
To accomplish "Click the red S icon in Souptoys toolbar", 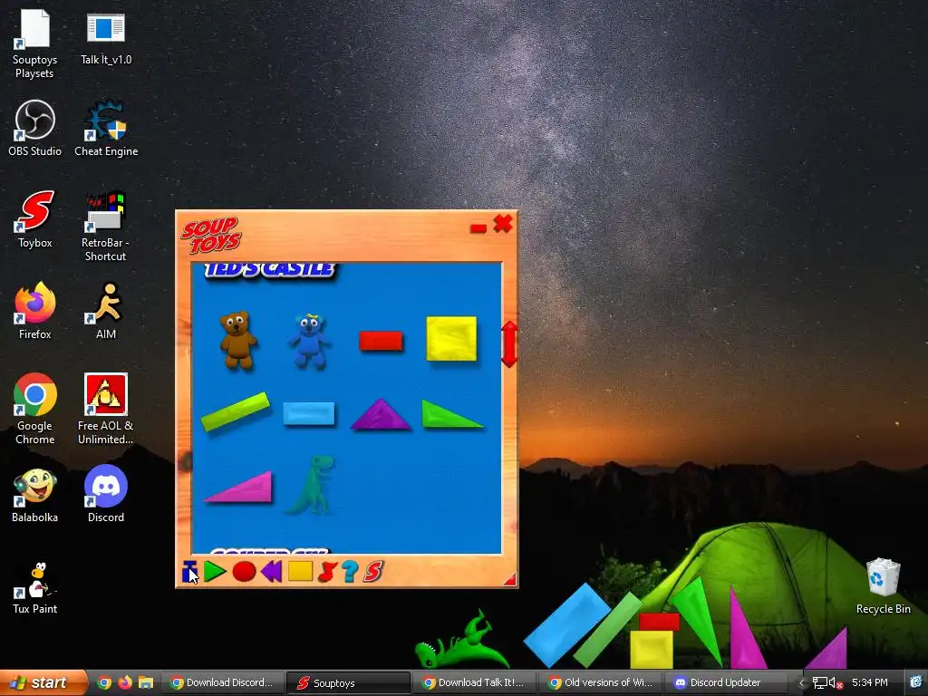I will (373, 572).
